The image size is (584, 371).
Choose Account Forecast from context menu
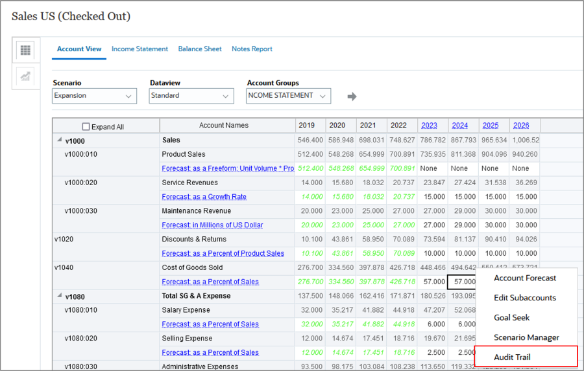tap(525, 278)
